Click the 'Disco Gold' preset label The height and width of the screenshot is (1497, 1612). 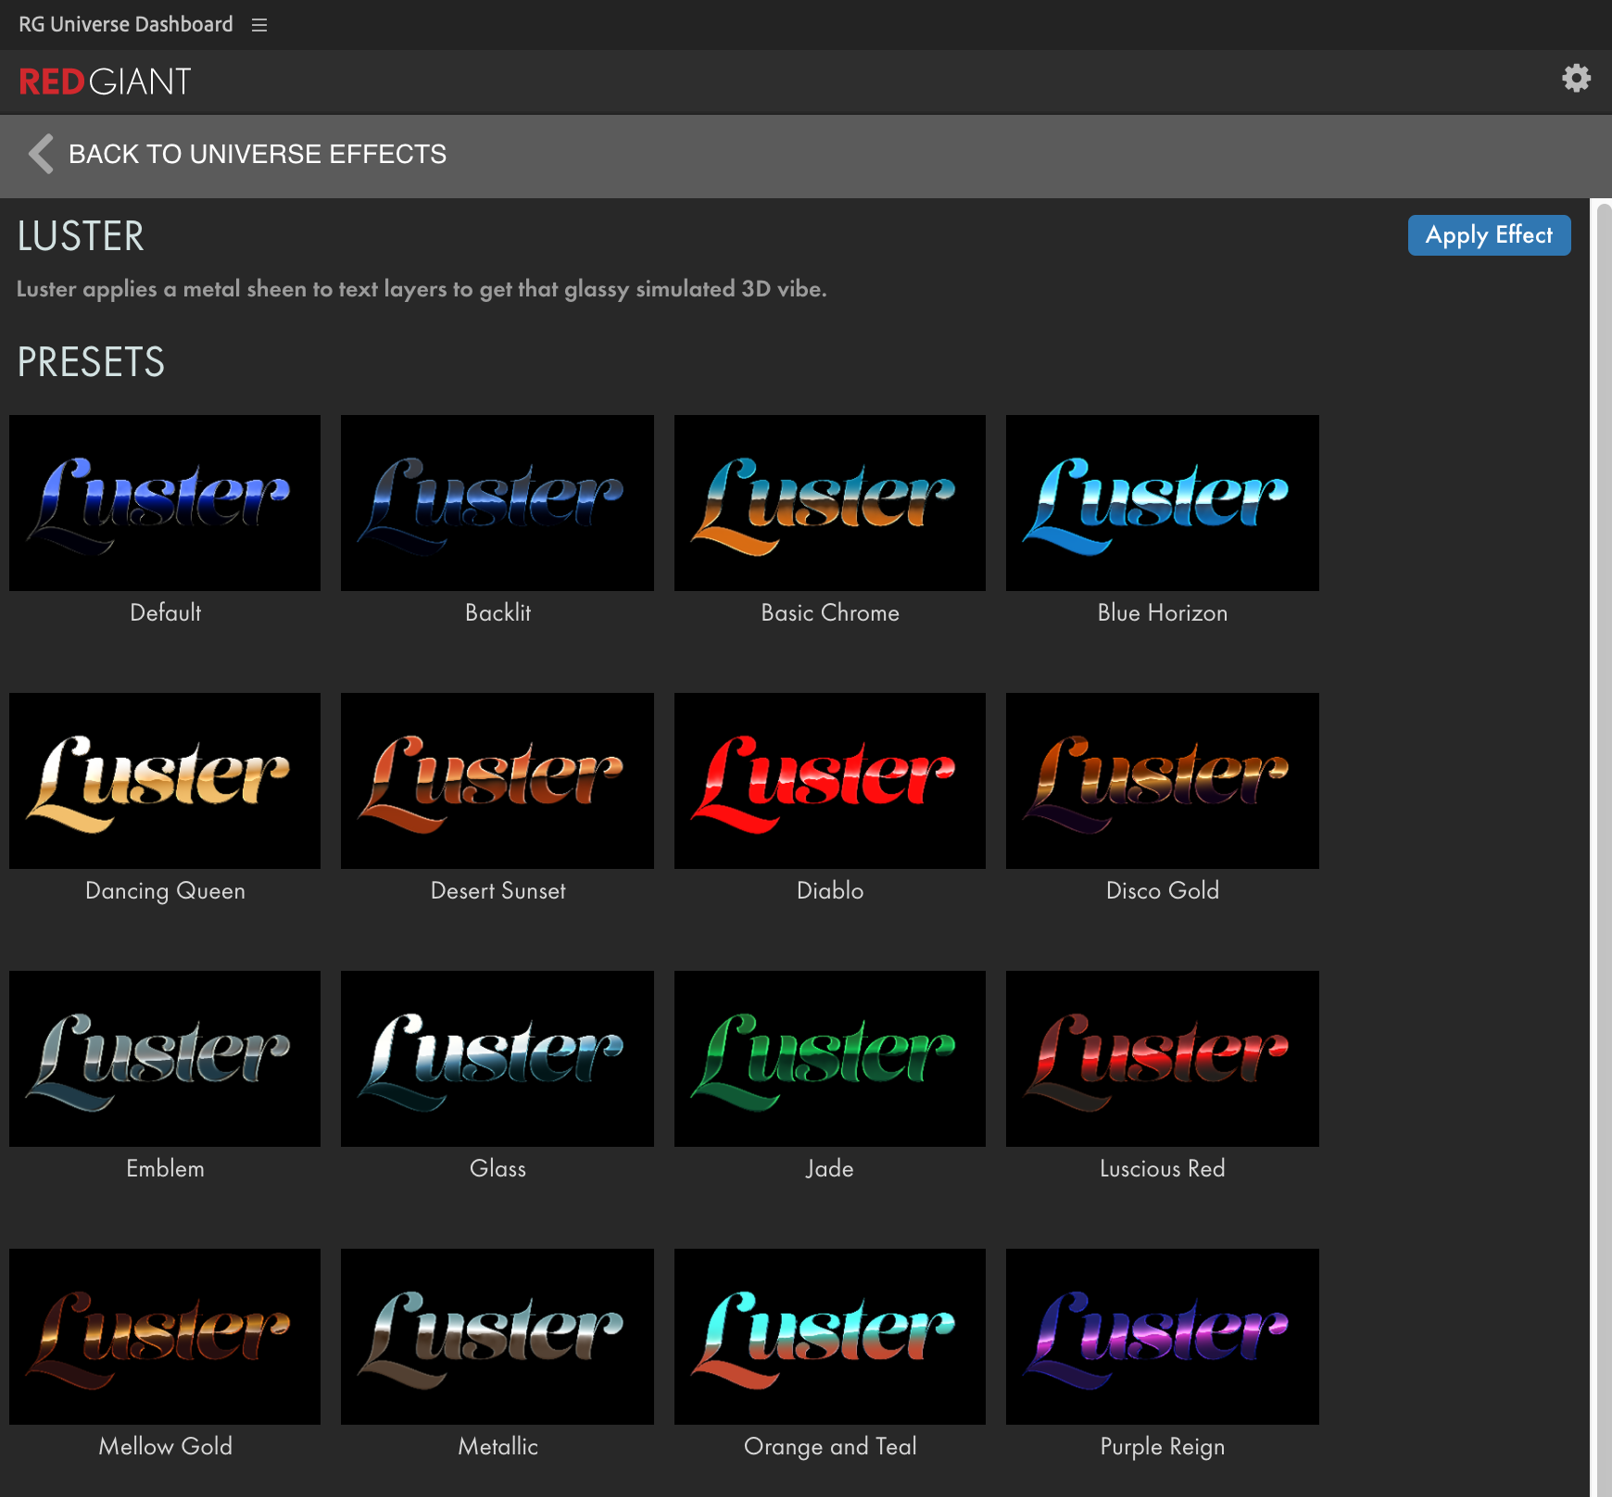click(x=1163, y=890)
